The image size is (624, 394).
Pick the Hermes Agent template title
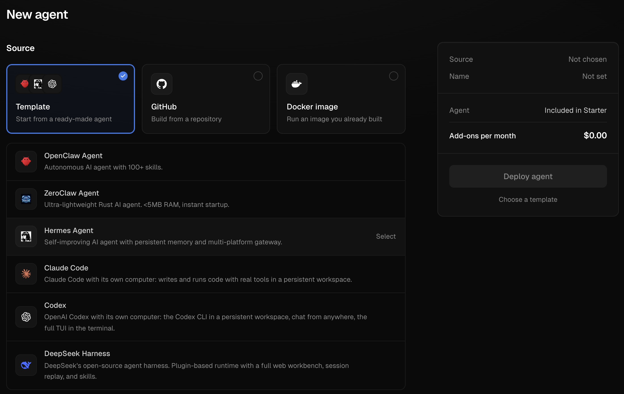pos(69,230)
